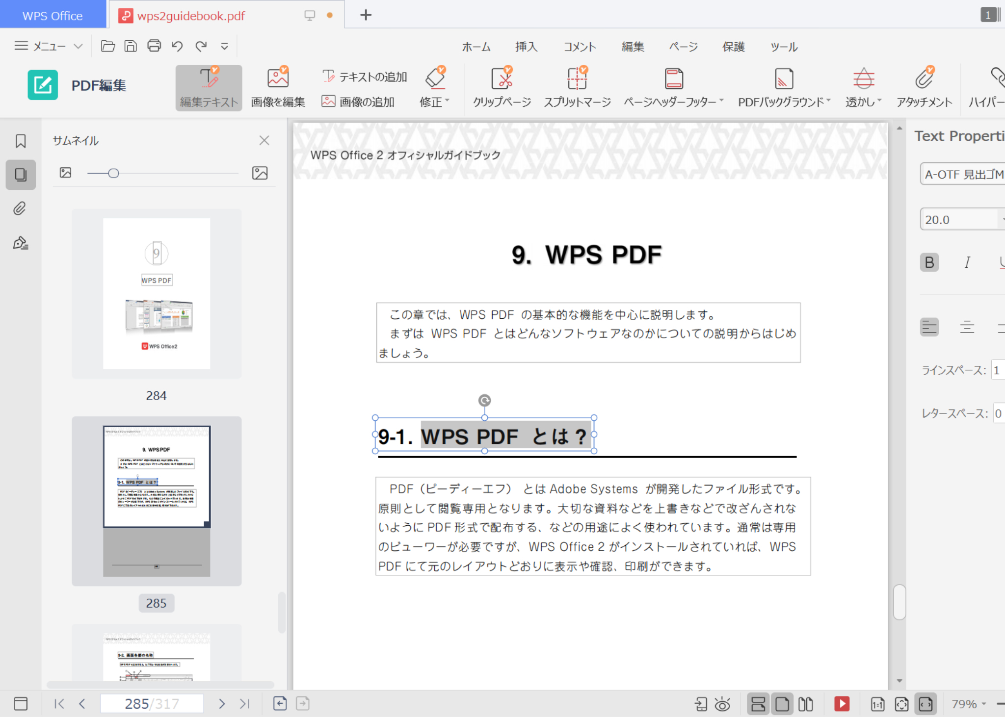Image resolution: width=1005 pixels, height=717 pixels.
Task: Click the thumbnail size slider handle
Action: (x=113, y=173)
